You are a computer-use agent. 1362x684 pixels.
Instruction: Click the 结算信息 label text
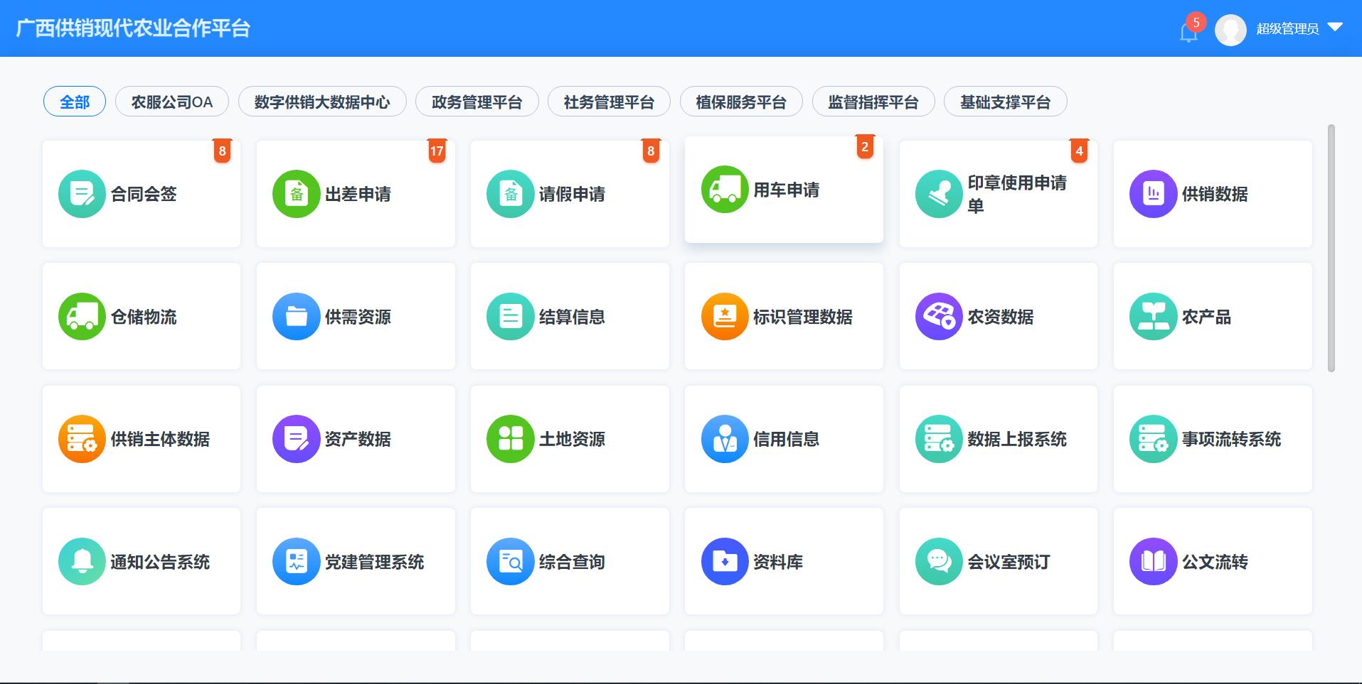pyautogui.click(x=572, y=317)
